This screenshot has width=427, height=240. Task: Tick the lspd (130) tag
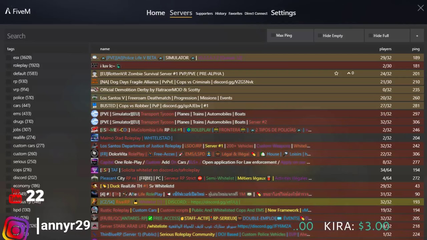tap(8, 210)
